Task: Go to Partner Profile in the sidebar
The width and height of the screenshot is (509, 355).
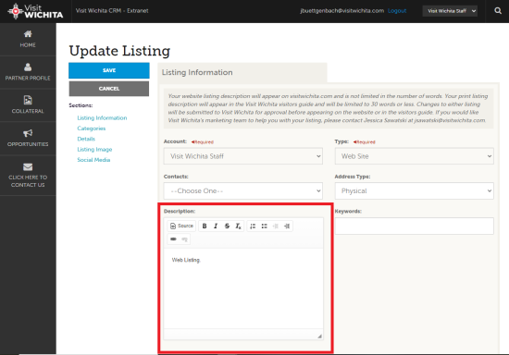Action: pos(28,72)
